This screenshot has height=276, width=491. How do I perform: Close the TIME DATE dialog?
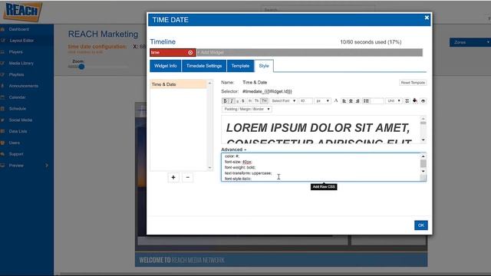point(427,18)
